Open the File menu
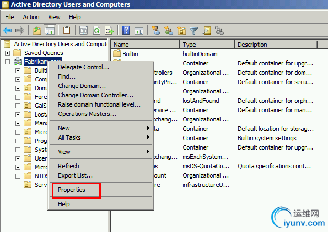328x232 pixels. point(9,17)
